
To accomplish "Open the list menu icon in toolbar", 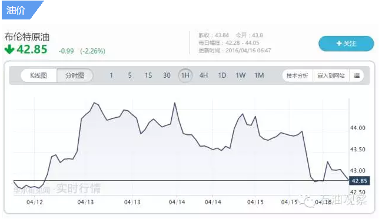I will 357,75.
